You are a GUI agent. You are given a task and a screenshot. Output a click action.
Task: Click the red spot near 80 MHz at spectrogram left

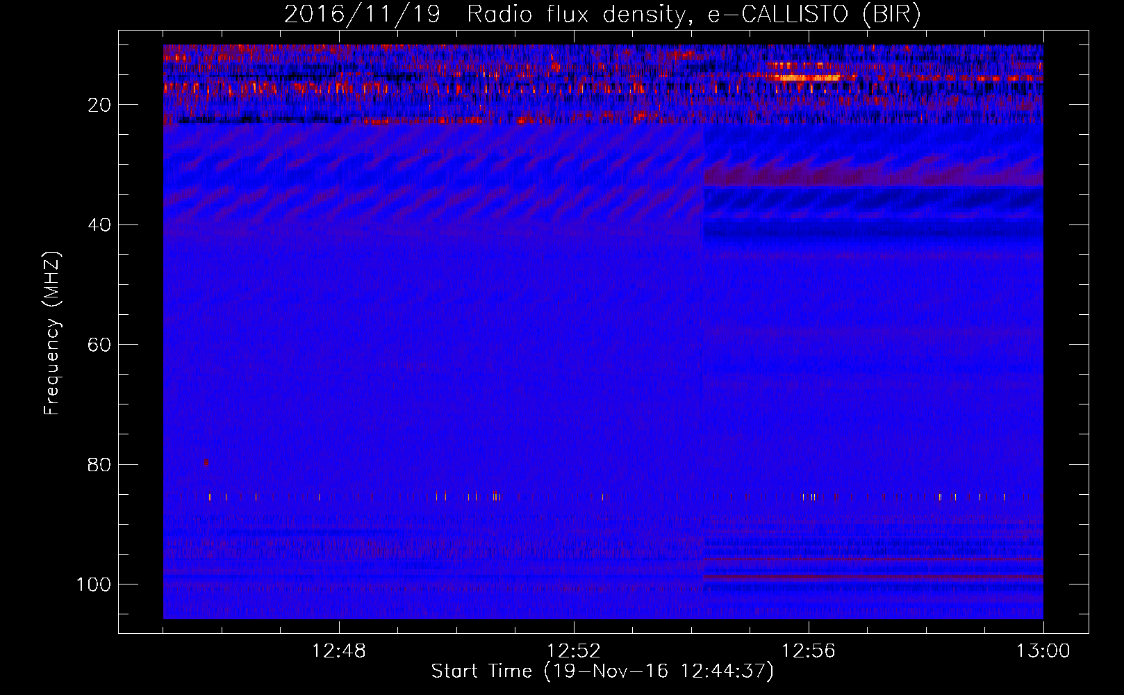point(206,462)
